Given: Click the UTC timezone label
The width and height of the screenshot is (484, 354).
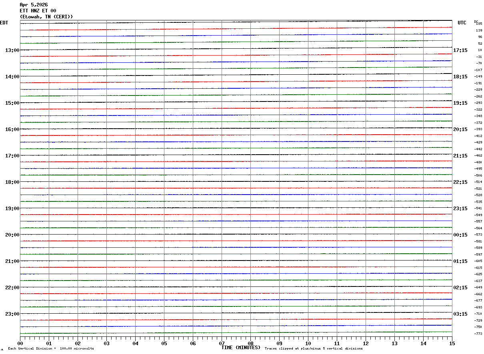Looking at the screenshot, I should (x=462, y=23).
